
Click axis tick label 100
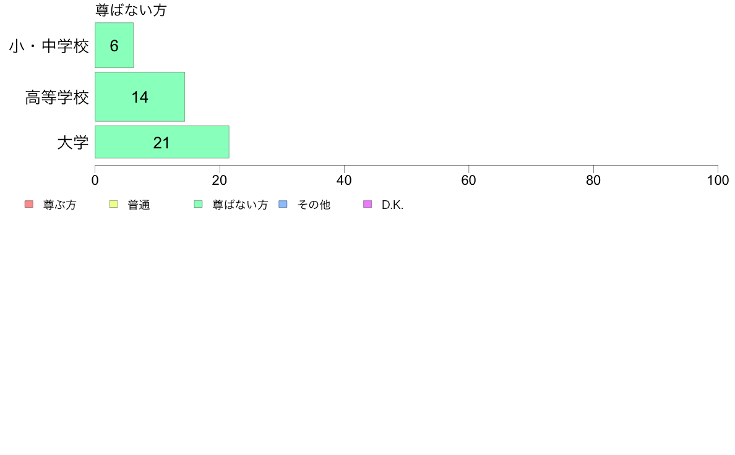(x=718, y=181)
